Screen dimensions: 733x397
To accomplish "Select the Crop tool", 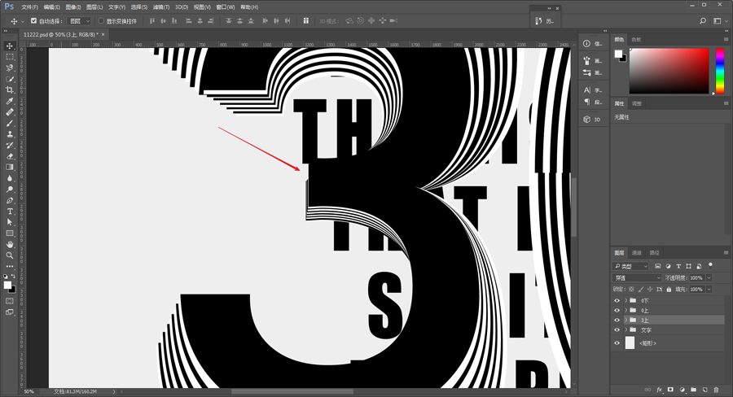I will (9, 90).
